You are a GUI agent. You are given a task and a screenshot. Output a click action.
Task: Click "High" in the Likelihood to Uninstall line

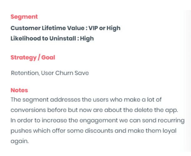click(x=87, y=39)
